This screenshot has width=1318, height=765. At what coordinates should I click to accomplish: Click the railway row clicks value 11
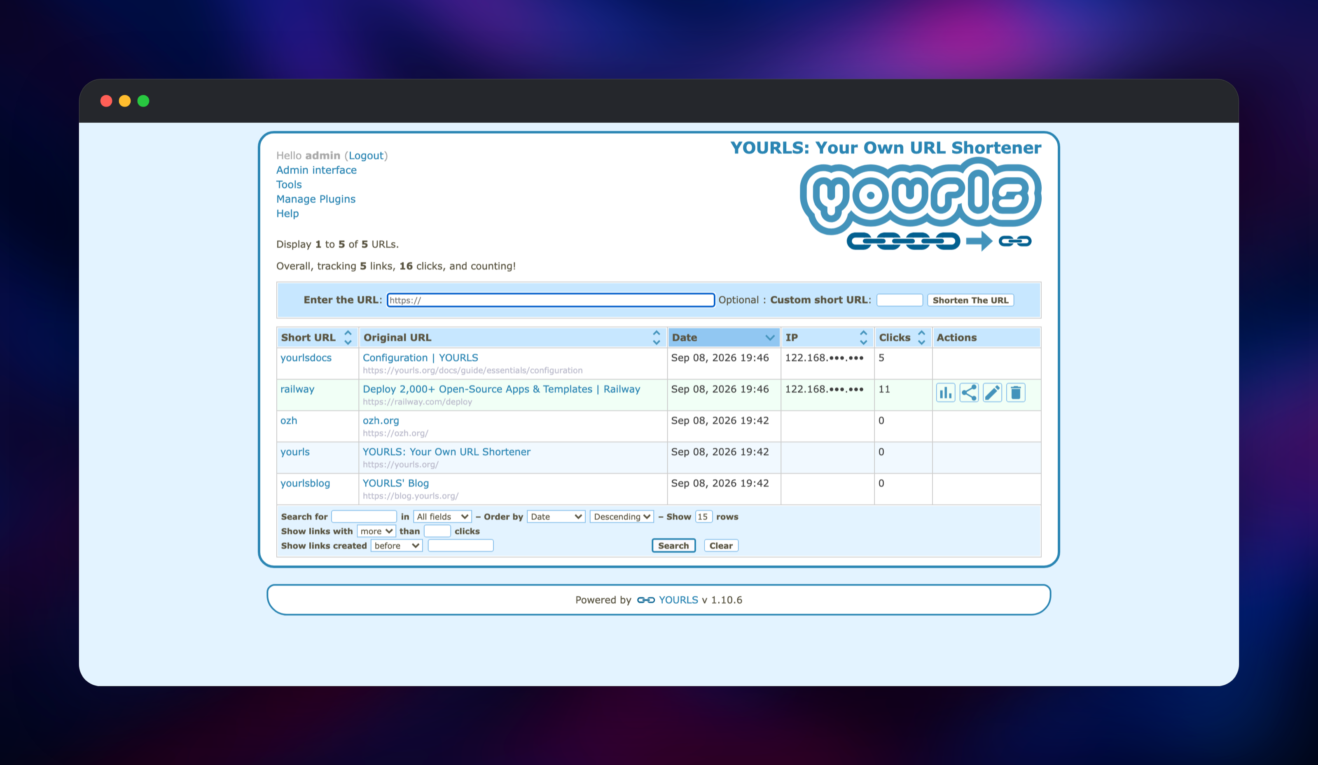click(x=884, y=389)
